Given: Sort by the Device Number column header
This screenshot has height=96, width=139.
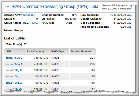Looking at the screenshot, I should coord(83,52).
